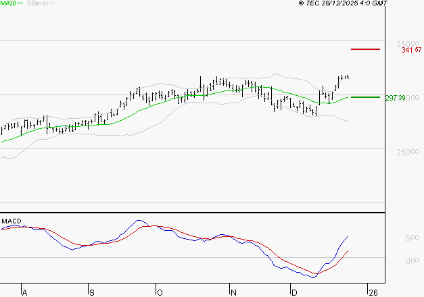The width and height of the screenshot is (424, 297).
Task: Click the D month marker on timeline
Action: 294,293
